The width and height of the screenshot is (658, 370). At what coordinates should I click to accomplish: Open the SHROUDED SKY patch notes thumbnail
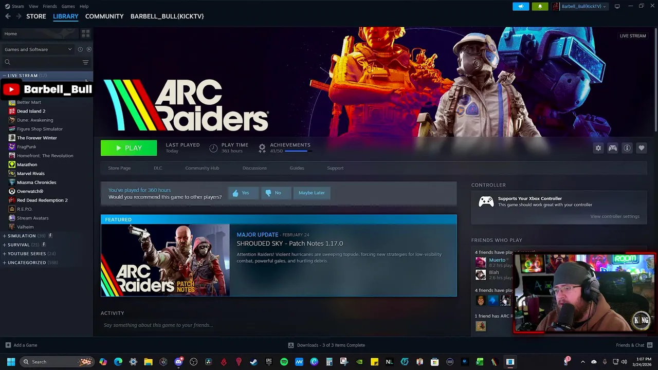(166, 261)
